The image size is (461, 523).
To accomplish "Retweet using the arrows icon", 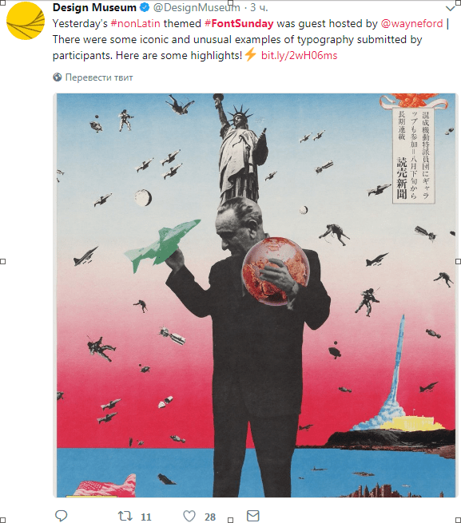I will coord(125,516).
